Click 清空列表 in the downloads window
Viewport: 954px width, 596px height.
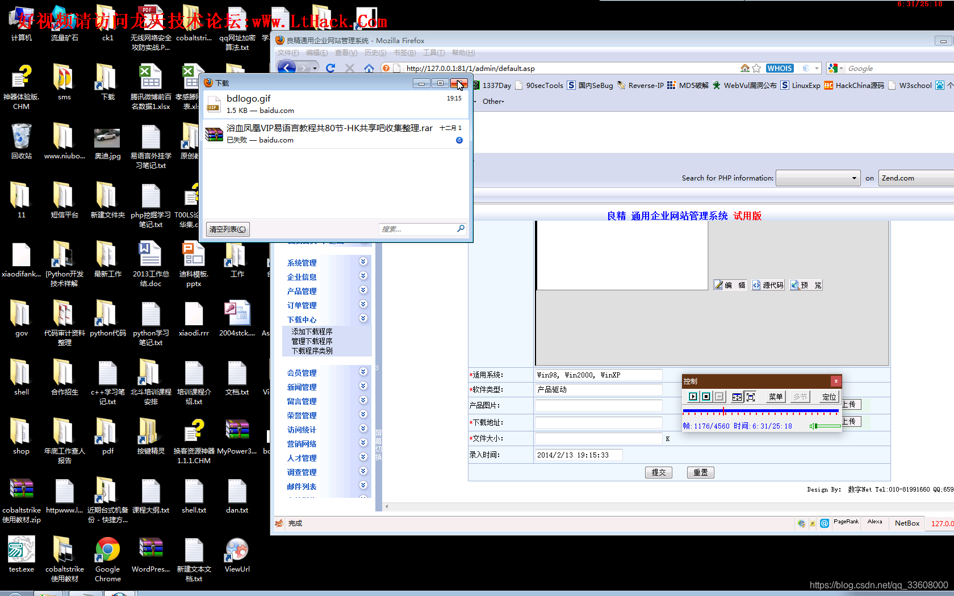[x=228, y=229]
